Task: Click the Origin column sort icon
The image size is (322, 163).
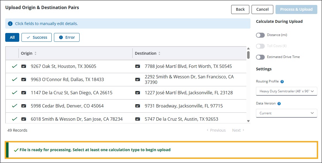Action: pyautogui.click(x=36, y=53)
